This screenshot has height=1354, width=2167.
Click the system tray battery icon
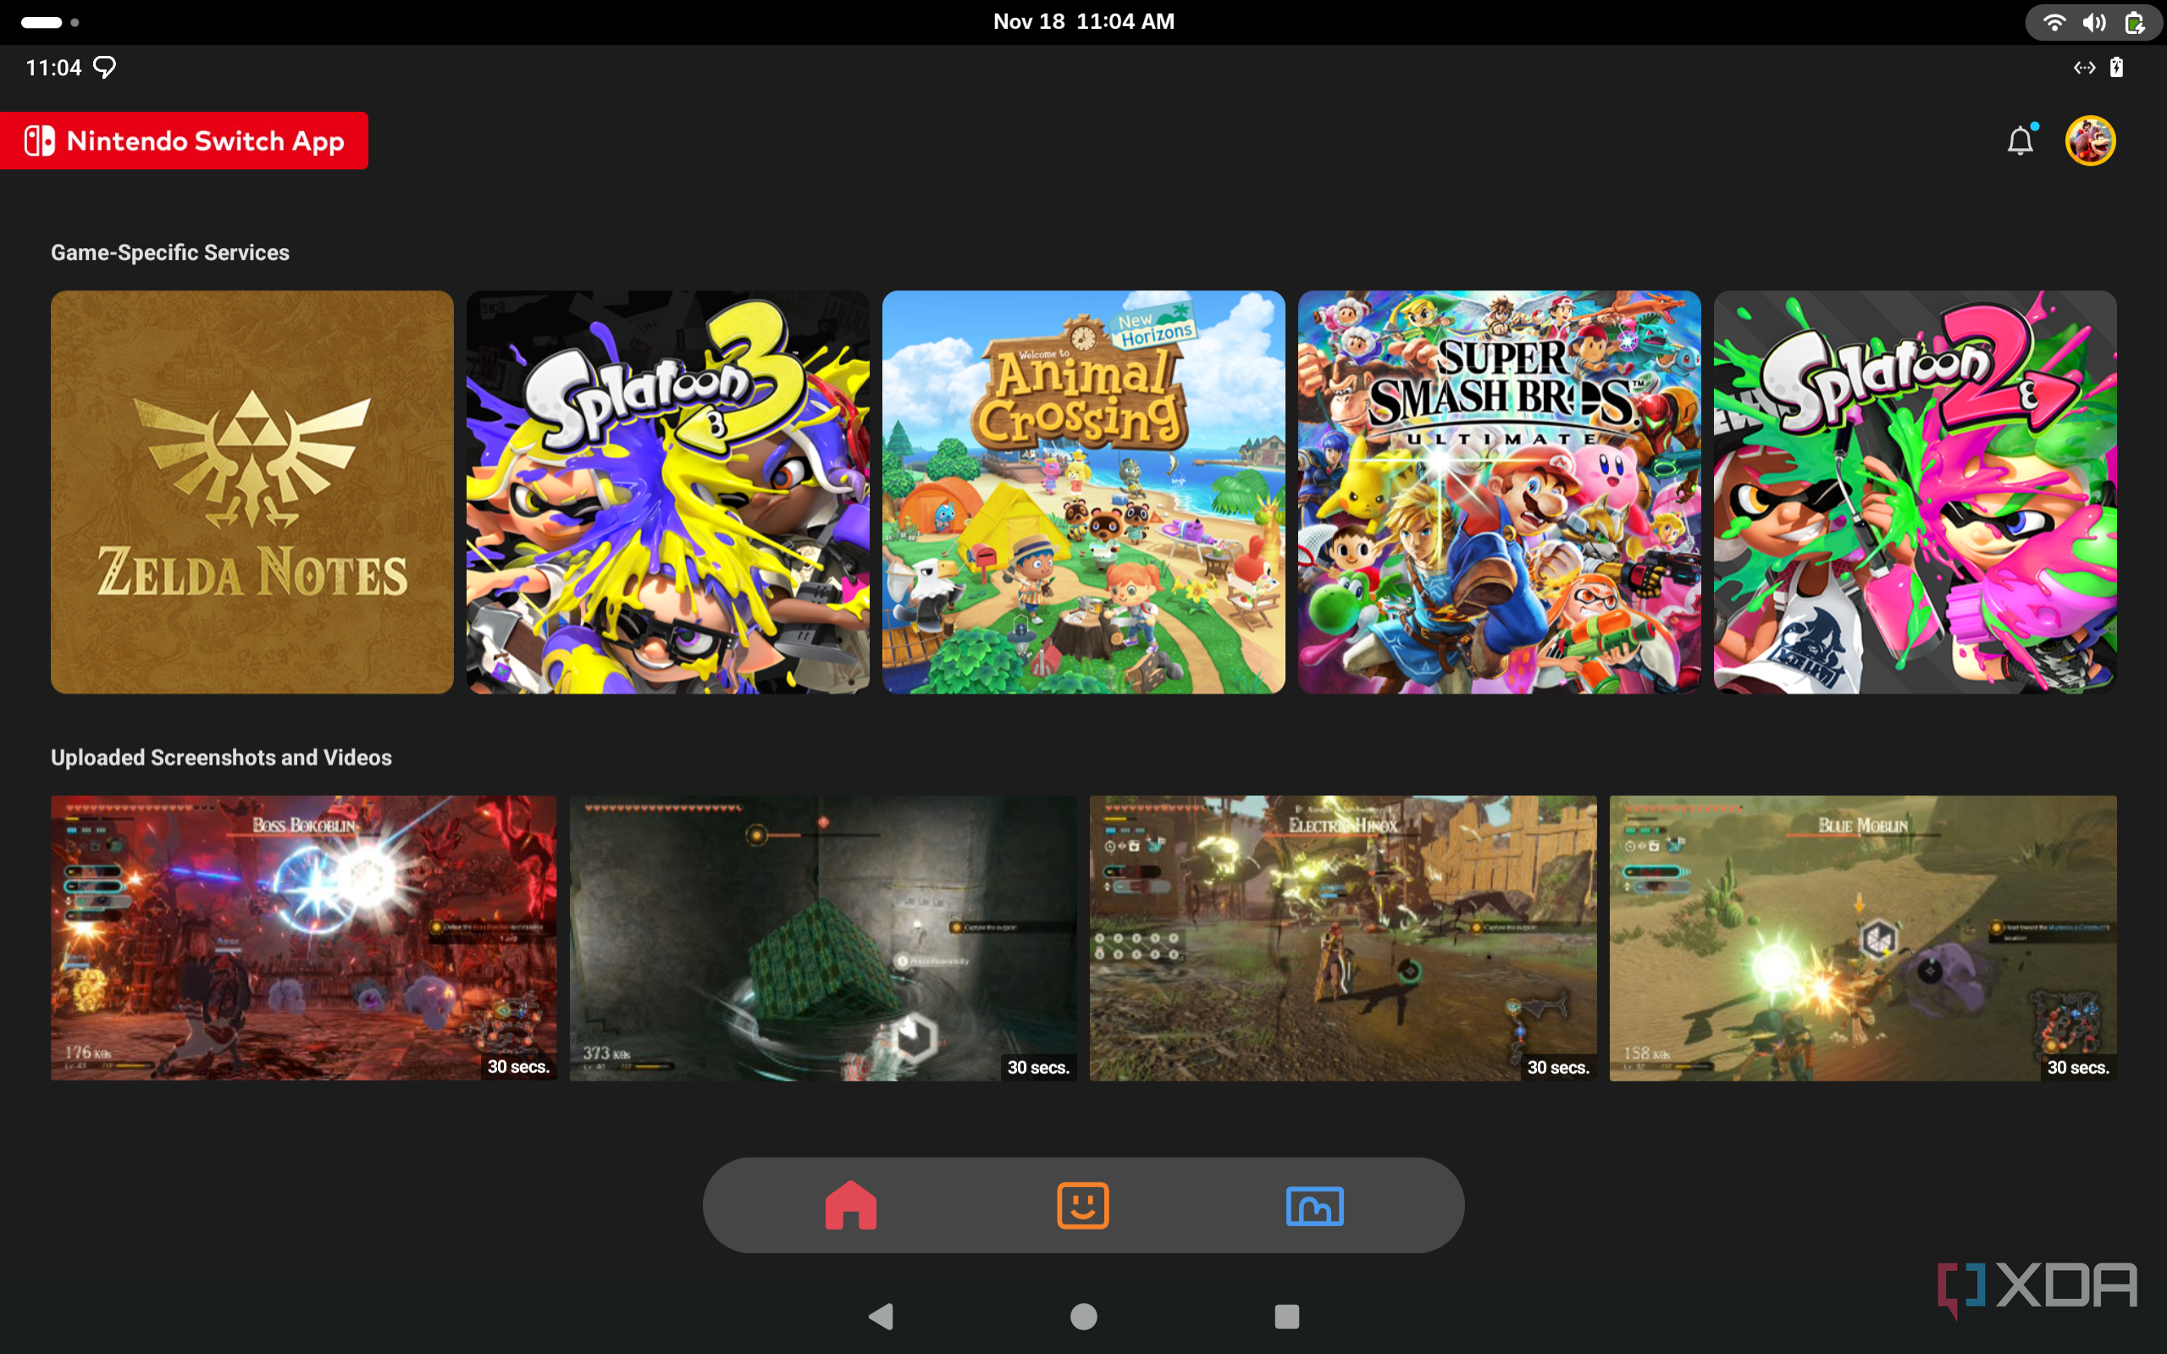tap(2135, 22)
